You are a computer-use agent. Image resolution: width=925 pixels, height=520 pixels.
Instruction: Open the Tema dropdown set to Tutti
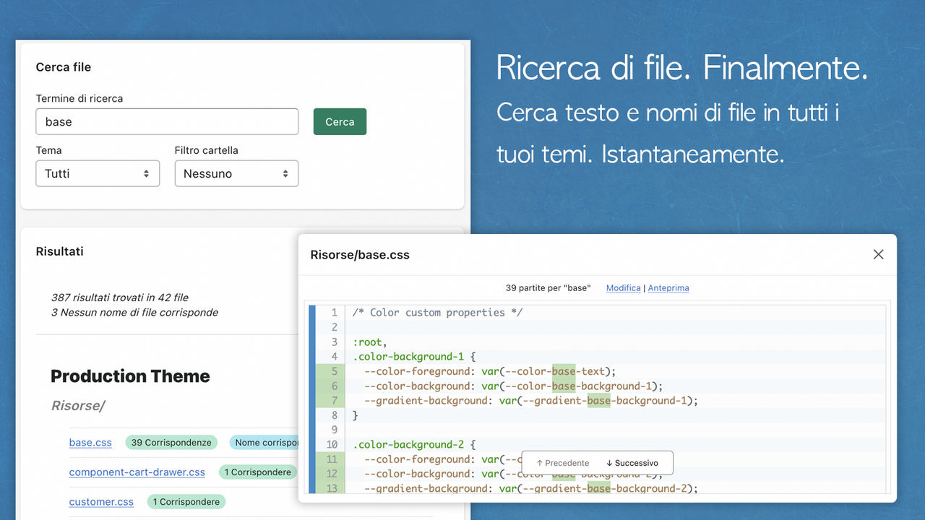point(98,173)
